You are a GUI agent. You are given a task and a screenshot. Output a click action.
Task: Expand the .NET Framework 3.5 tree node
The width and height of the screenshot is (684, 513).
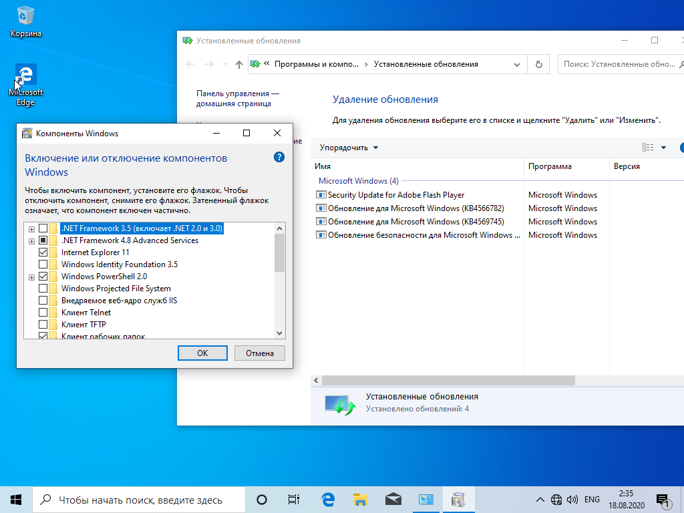[x=31, y=229]
